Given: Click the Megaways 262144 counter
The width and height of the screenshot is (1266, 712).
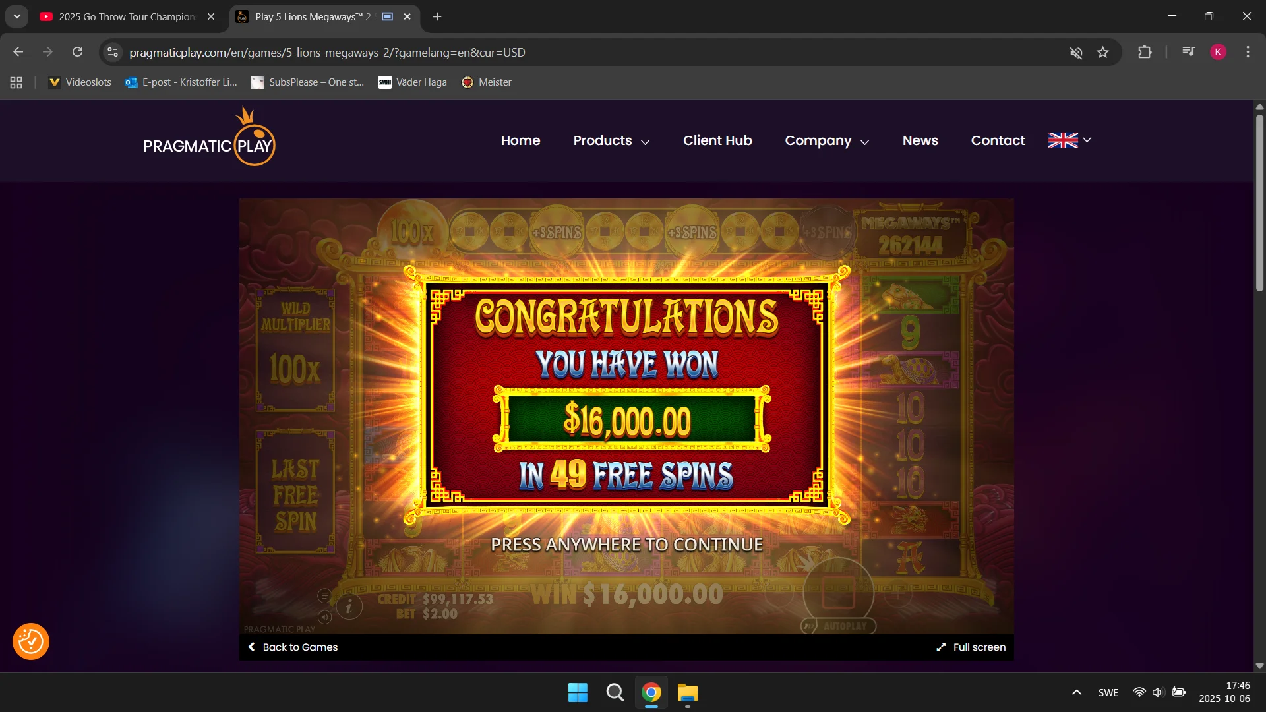Looking at the screenshot, I should (910, 235).
